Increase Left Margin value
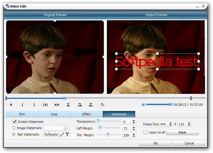This screenshot has height=153, width=213. coord(134,127)
